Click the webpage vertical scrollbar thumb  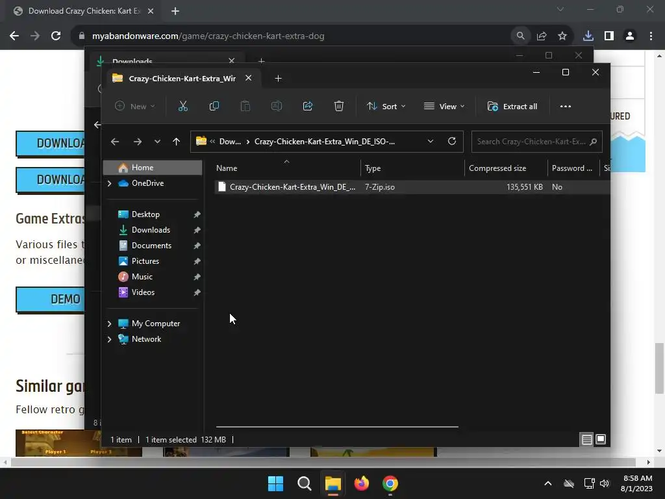point(659,368)
